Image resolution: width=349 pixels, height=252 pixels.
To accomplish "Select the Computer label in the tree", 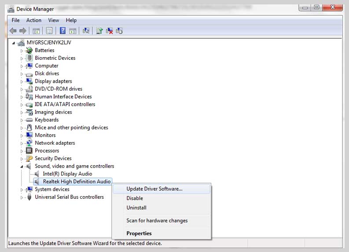I will 47,66.
